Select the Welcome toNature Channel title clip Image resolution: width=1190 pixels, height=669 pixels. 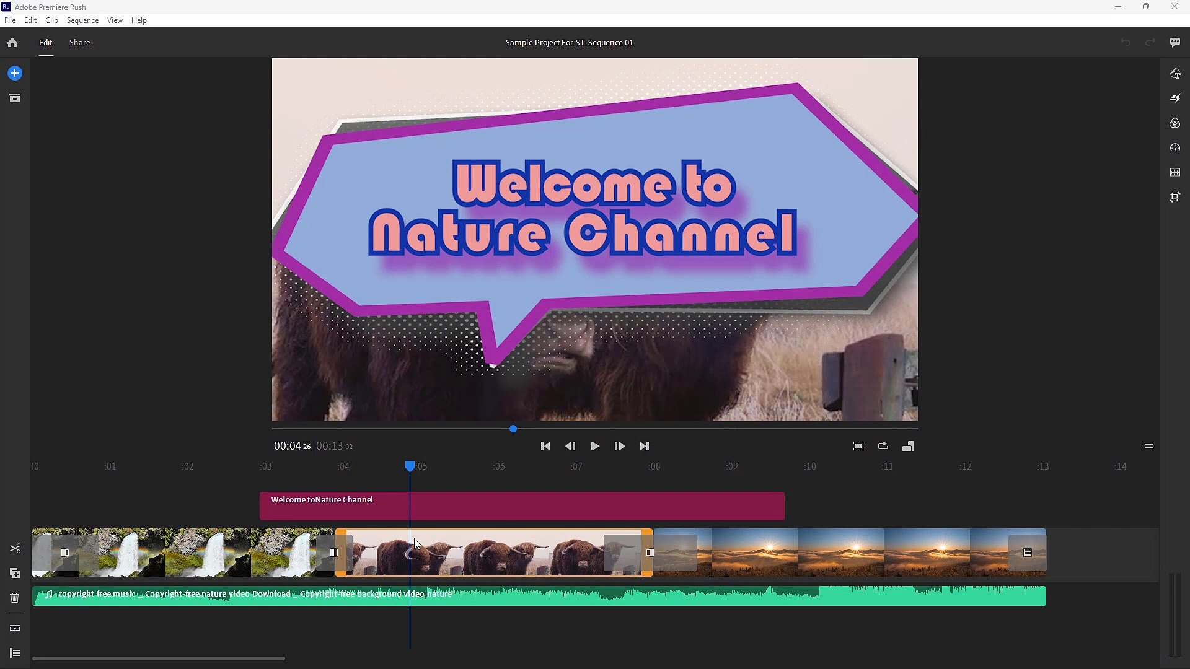click(x=521, y=506)
